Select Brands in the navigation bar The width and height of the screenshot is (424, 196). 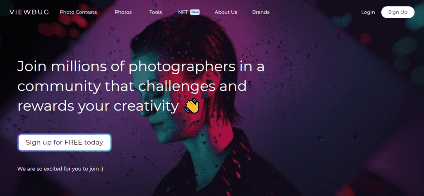tap(261, 12)
